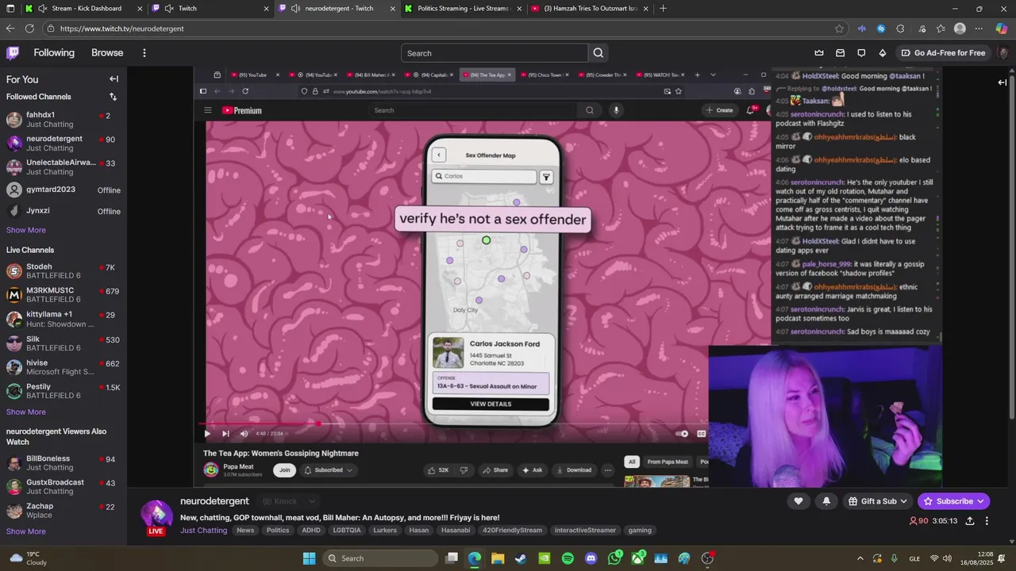Toggle YouTube captions button

[701, 434]
